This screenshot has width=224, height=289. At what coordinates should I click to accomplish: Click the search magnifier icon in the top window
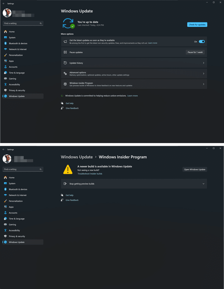point(41,23)
